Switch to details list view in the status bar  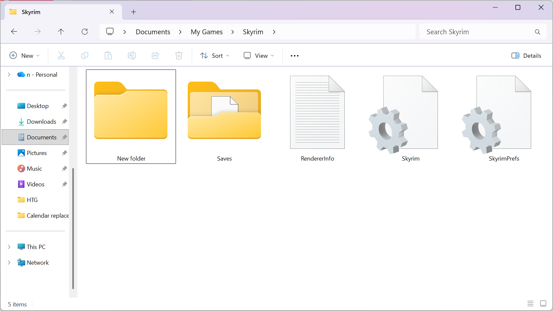click(530, 303)
